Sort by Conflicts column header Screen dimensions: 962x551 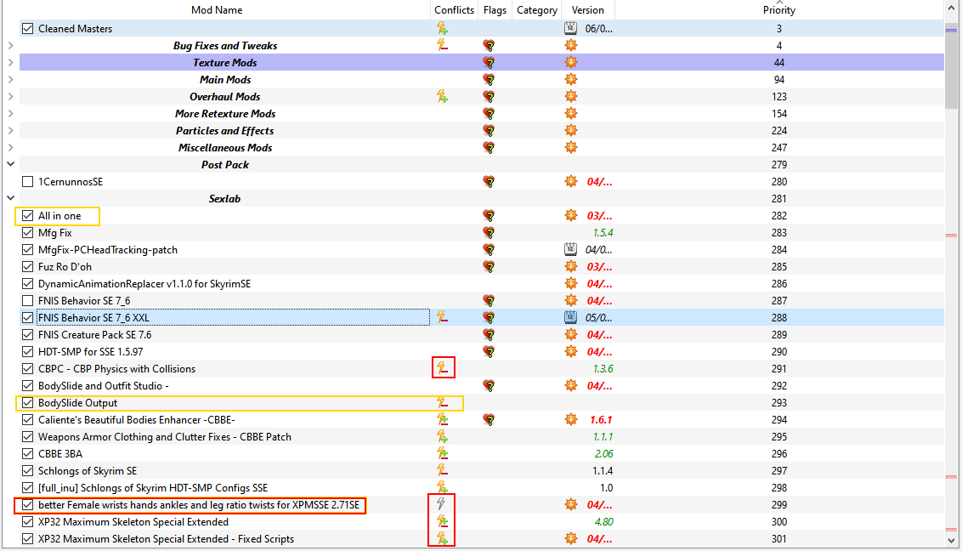pyautogui.click(x=454, y=10)
